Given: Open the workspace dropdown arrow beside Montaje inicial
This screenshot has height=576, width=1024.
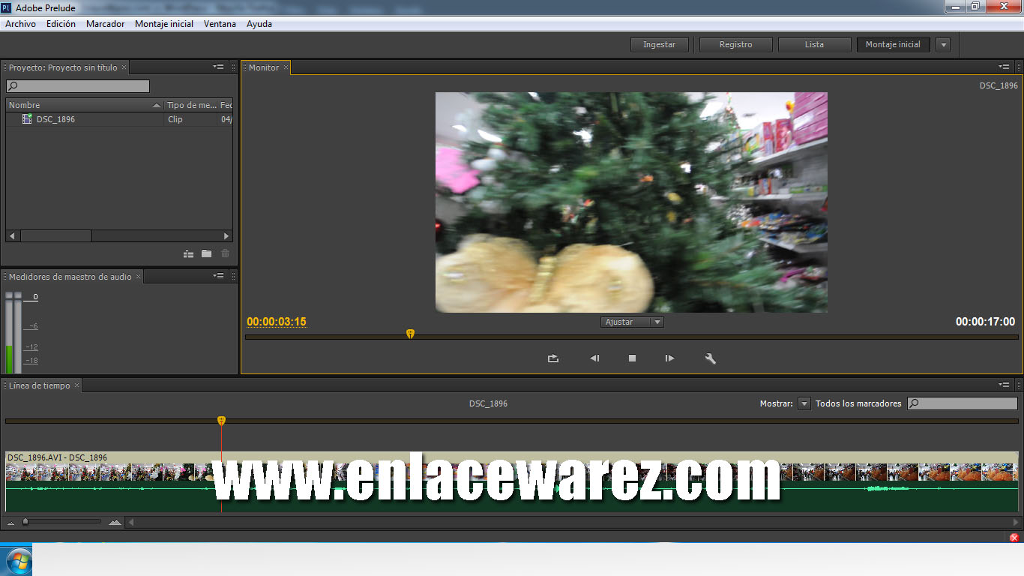Looking at the screenshot, I should click(x=944, y=45).
